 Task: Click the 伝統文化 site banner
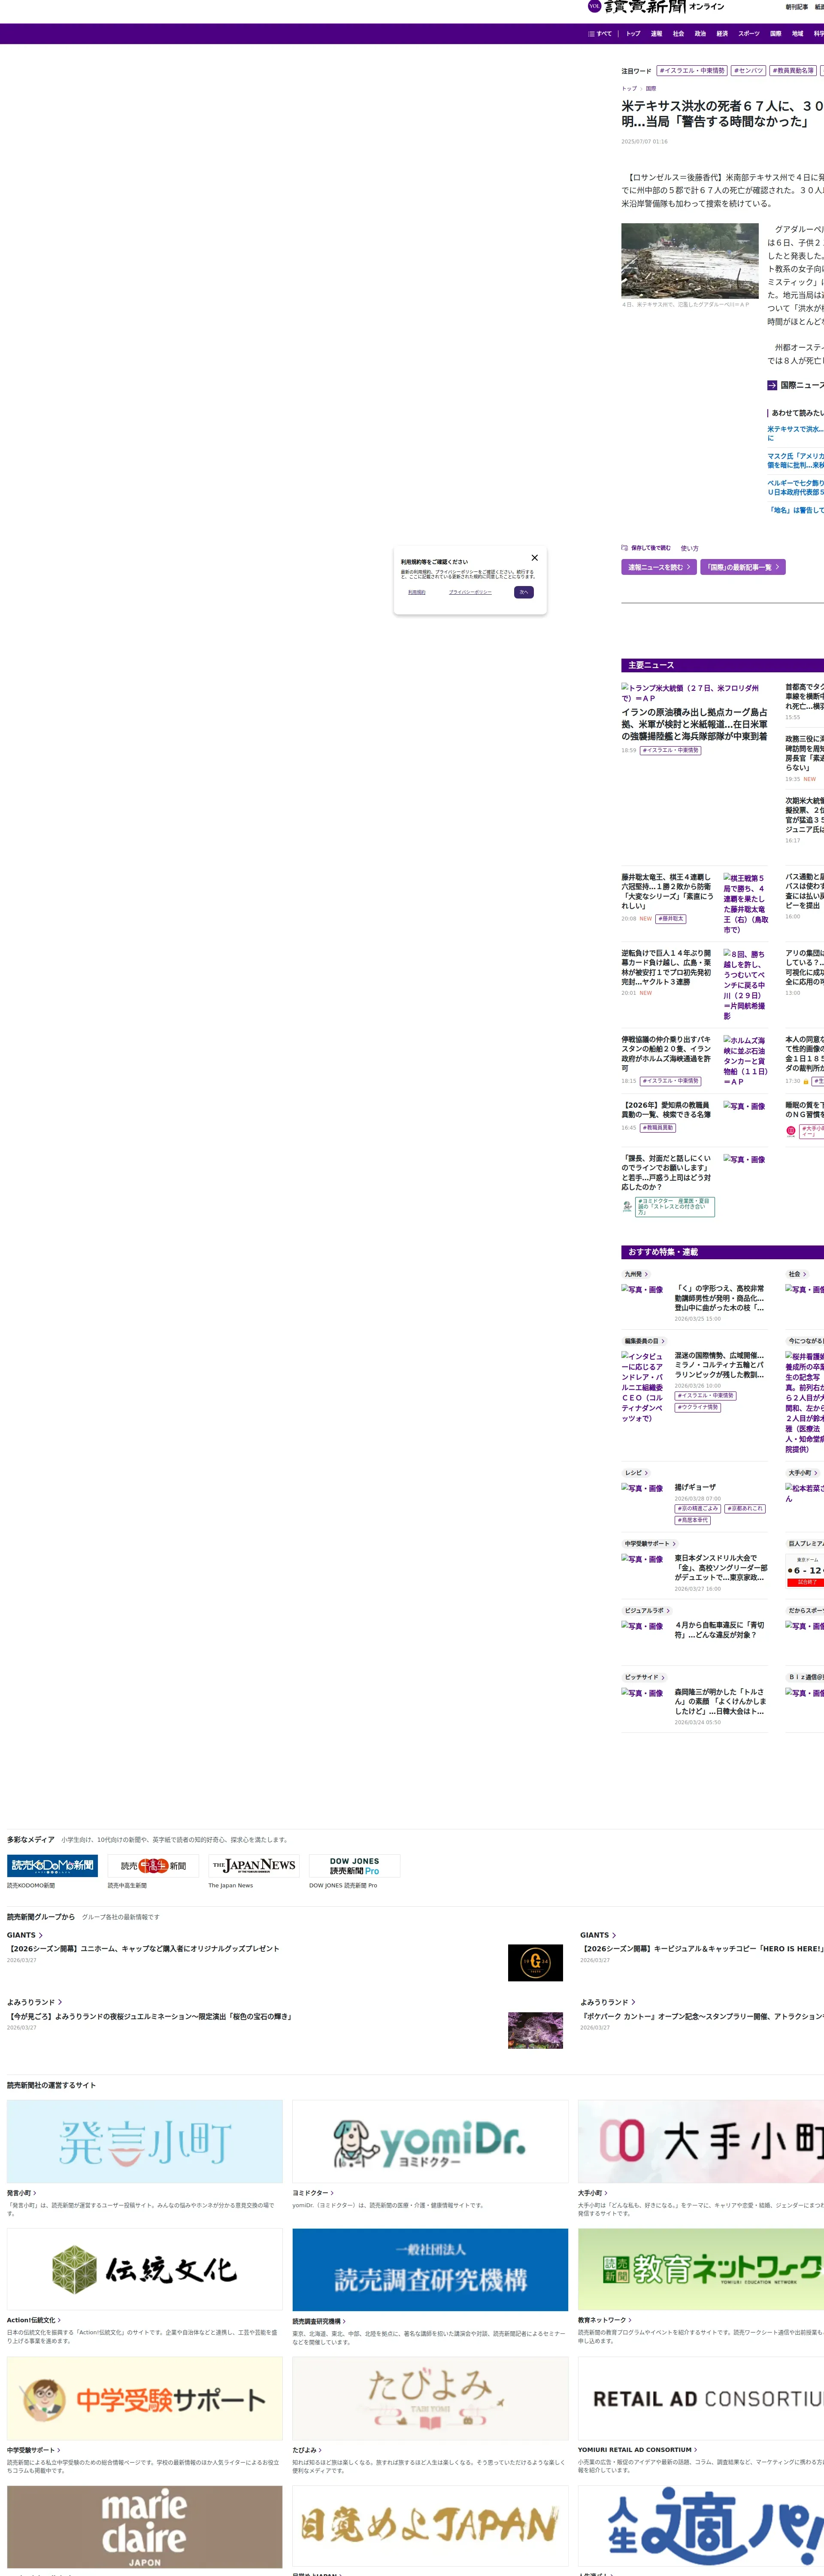coord(145,2270)
